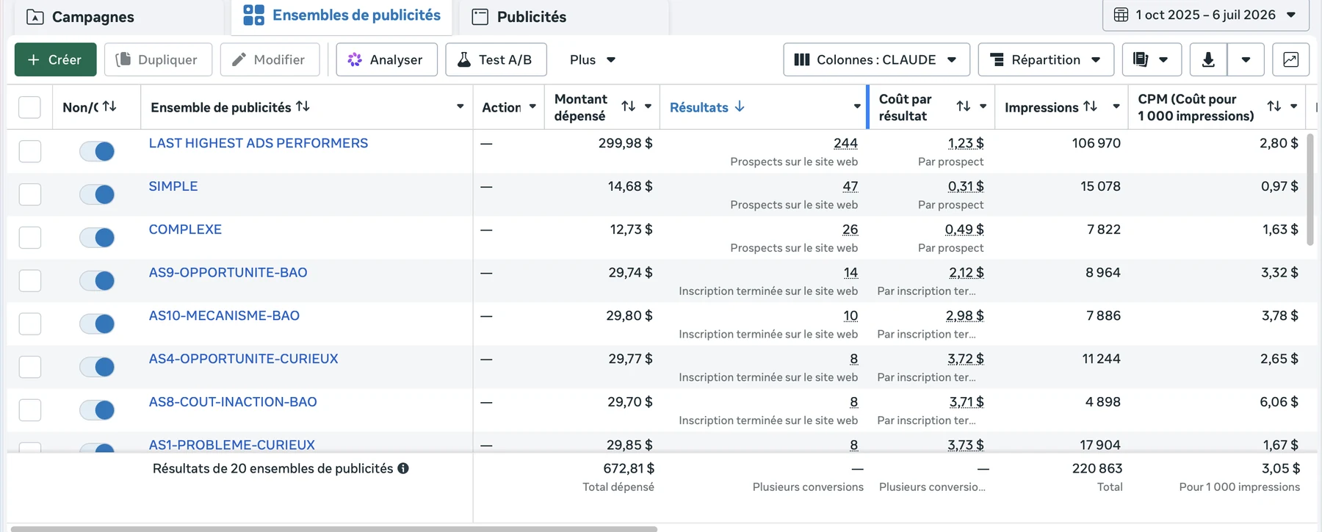Open Coût par résultat column dropdown arrow
The width and height of the screenshot is (1322, 532).
pyautogui.click(x=983, y=106)
